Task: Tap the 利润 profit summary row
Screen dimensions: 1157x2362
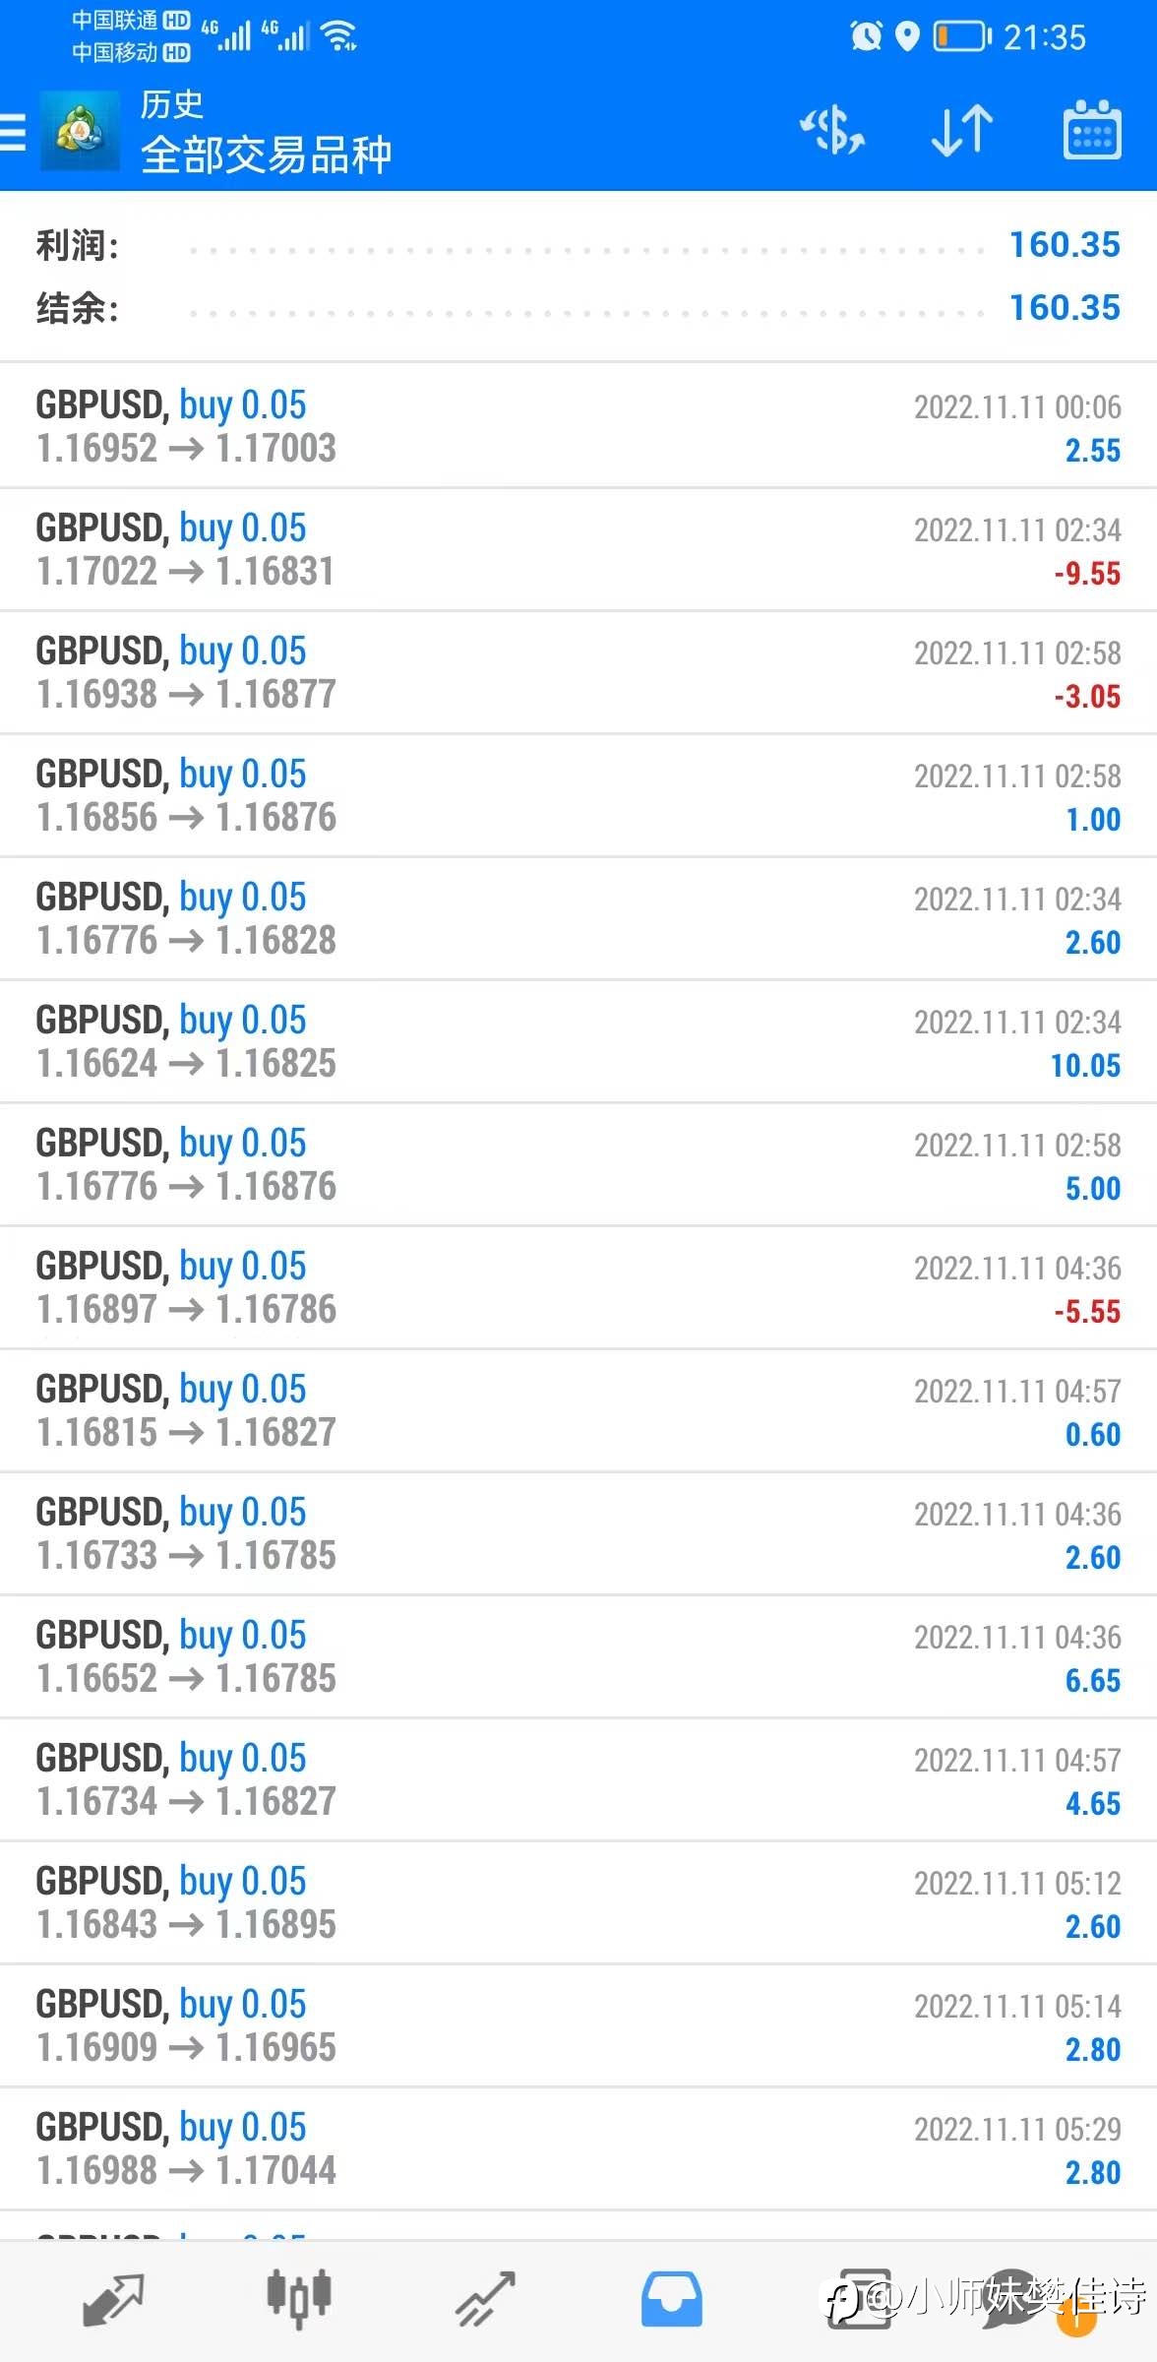Action: 578,245
